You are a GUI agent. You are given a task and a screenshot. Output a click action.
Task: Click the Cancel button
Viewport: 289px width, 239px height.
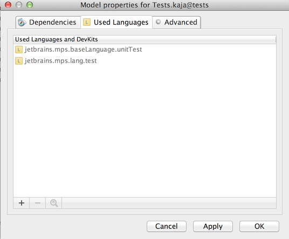point(167,226)
